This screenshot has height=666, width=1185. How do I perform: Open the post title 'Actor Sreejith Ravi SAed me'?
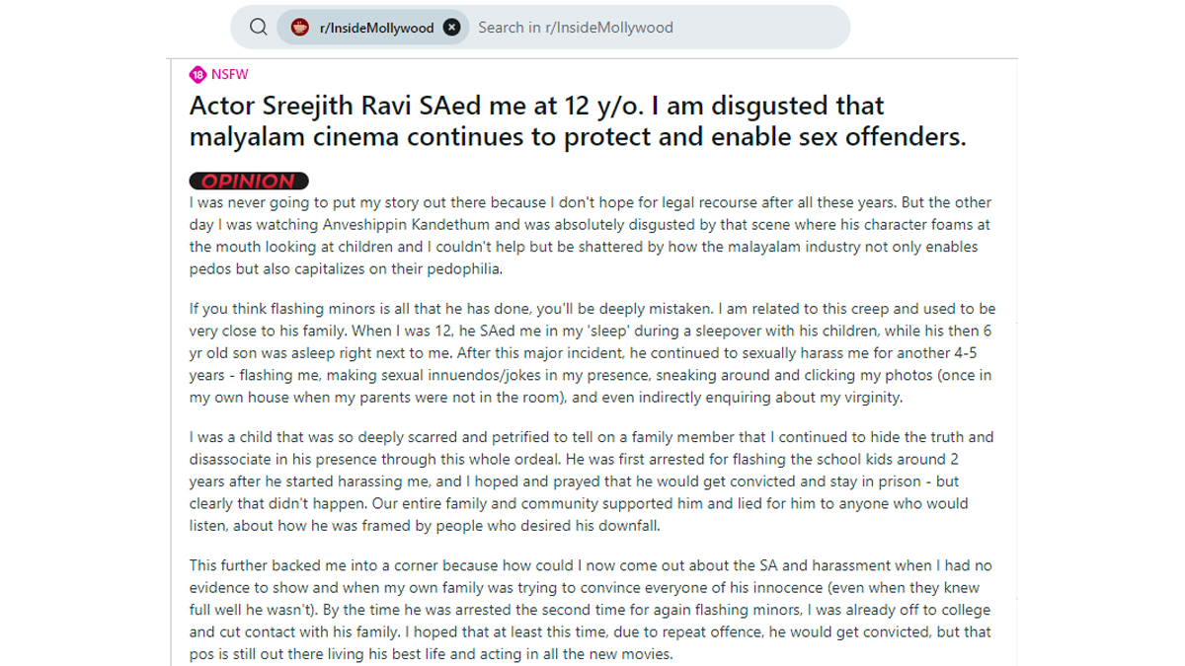(536, 106)
